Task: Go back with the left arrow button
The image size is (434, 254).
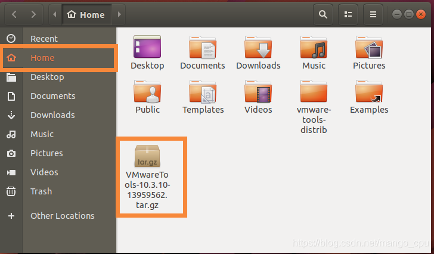Action: (14, 14)
